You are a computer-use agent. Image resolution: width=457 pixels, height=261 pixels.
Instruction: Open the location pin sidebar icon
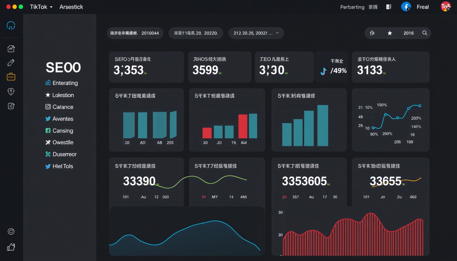11,92
